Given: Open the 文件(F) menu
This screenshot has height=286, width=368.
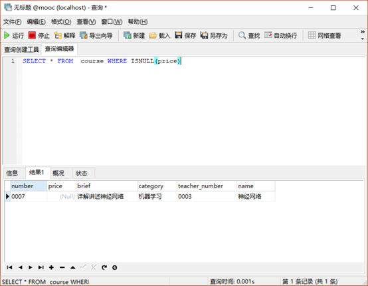Looking at the screenshot, I should (x=12, y=22).
